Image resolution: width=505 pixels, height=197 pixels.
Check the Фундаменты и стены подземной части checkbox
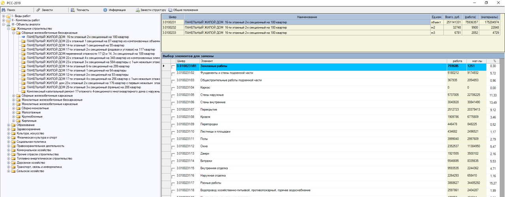(173, 74)
